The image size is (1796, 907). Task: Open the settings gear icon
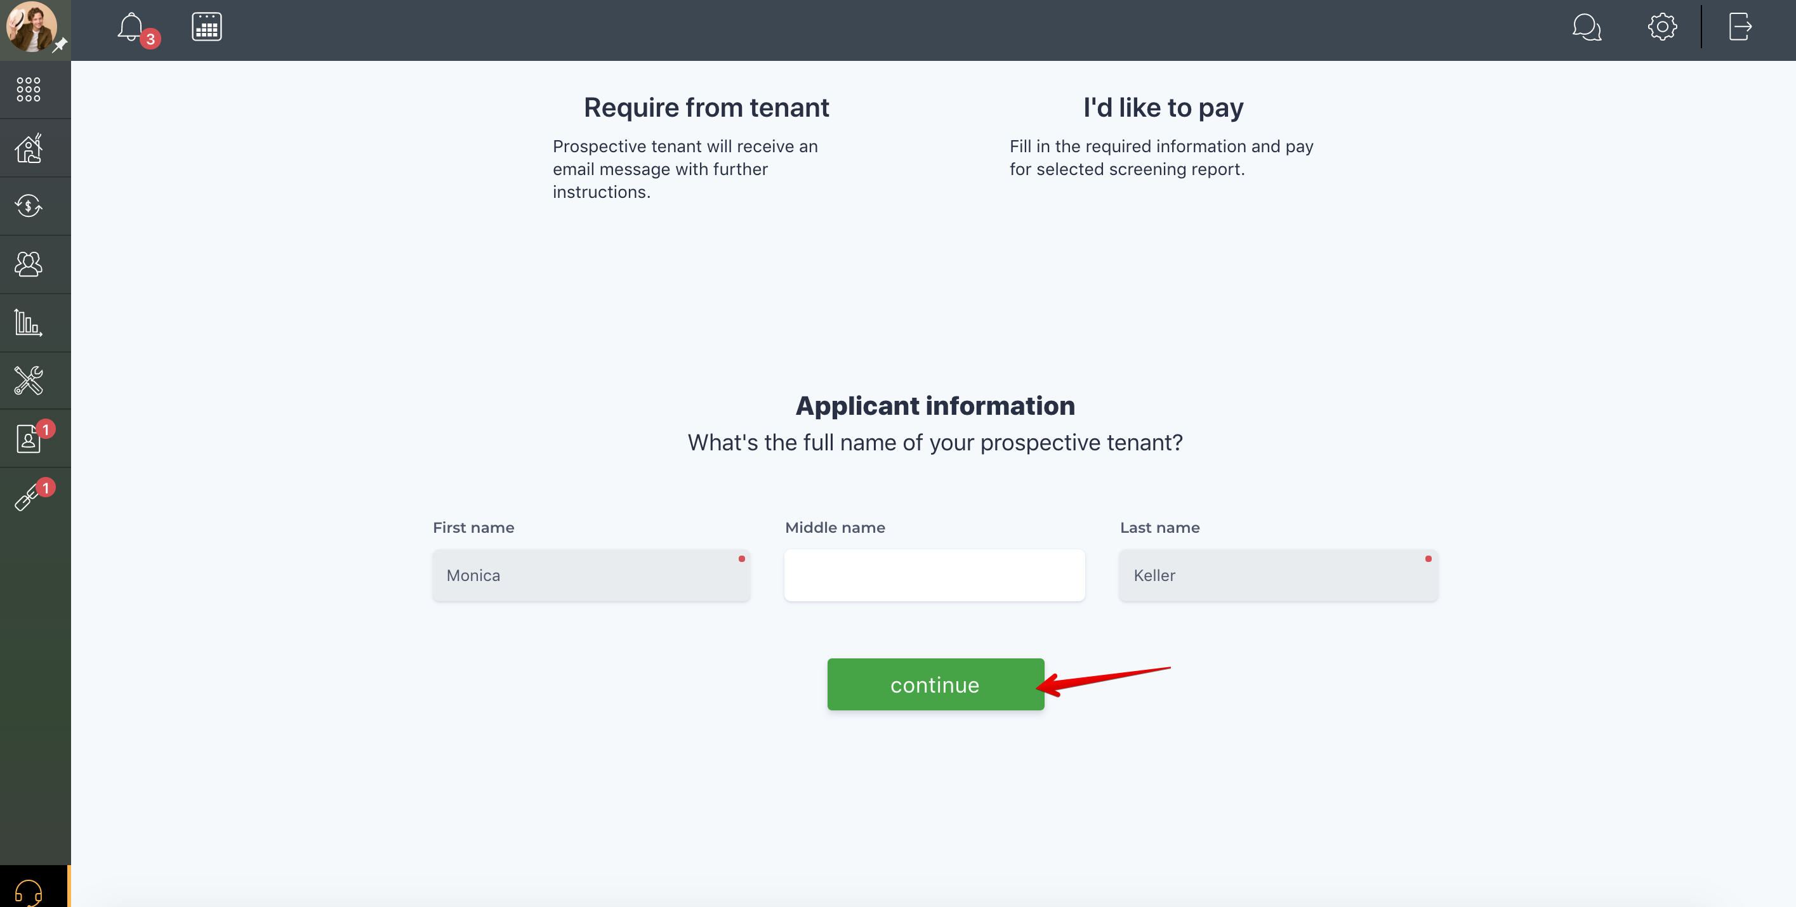(1662, 27)
